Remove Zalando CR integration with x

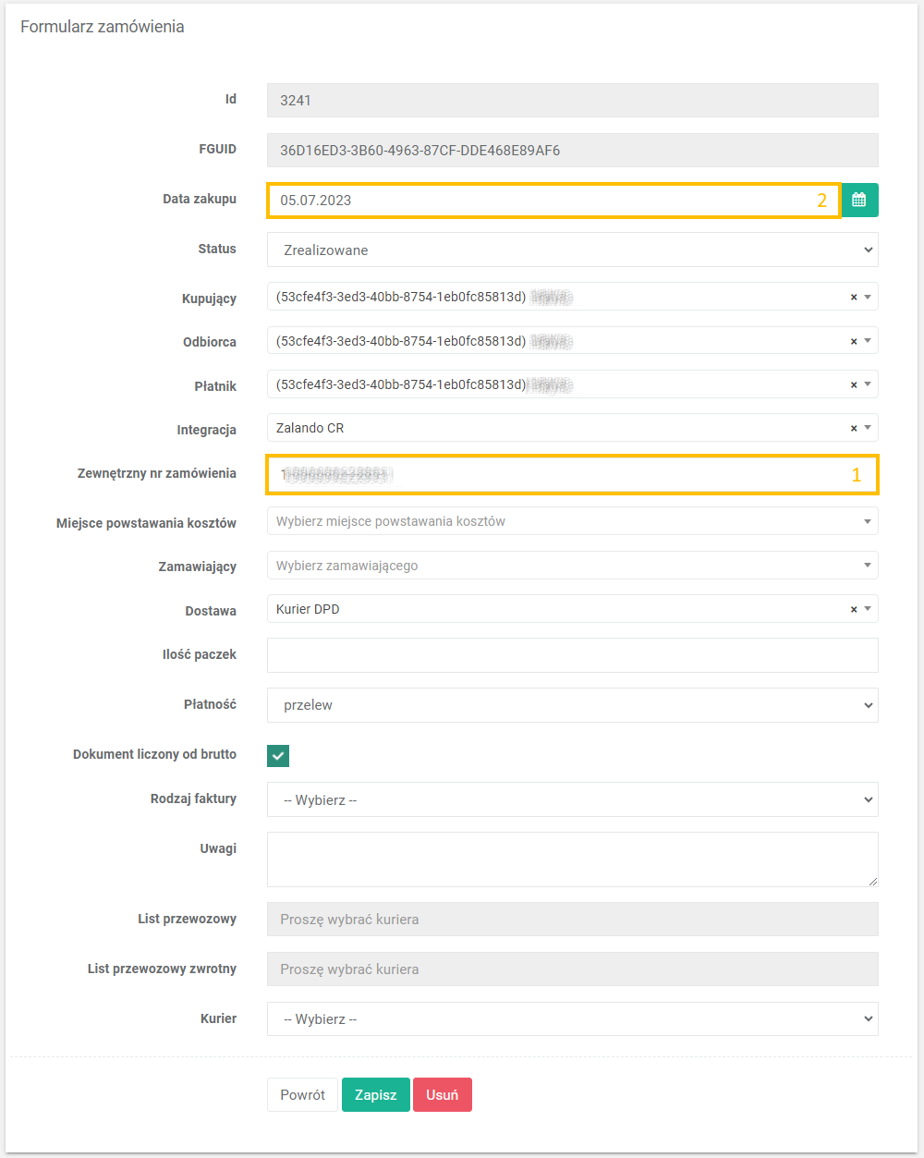854,429
